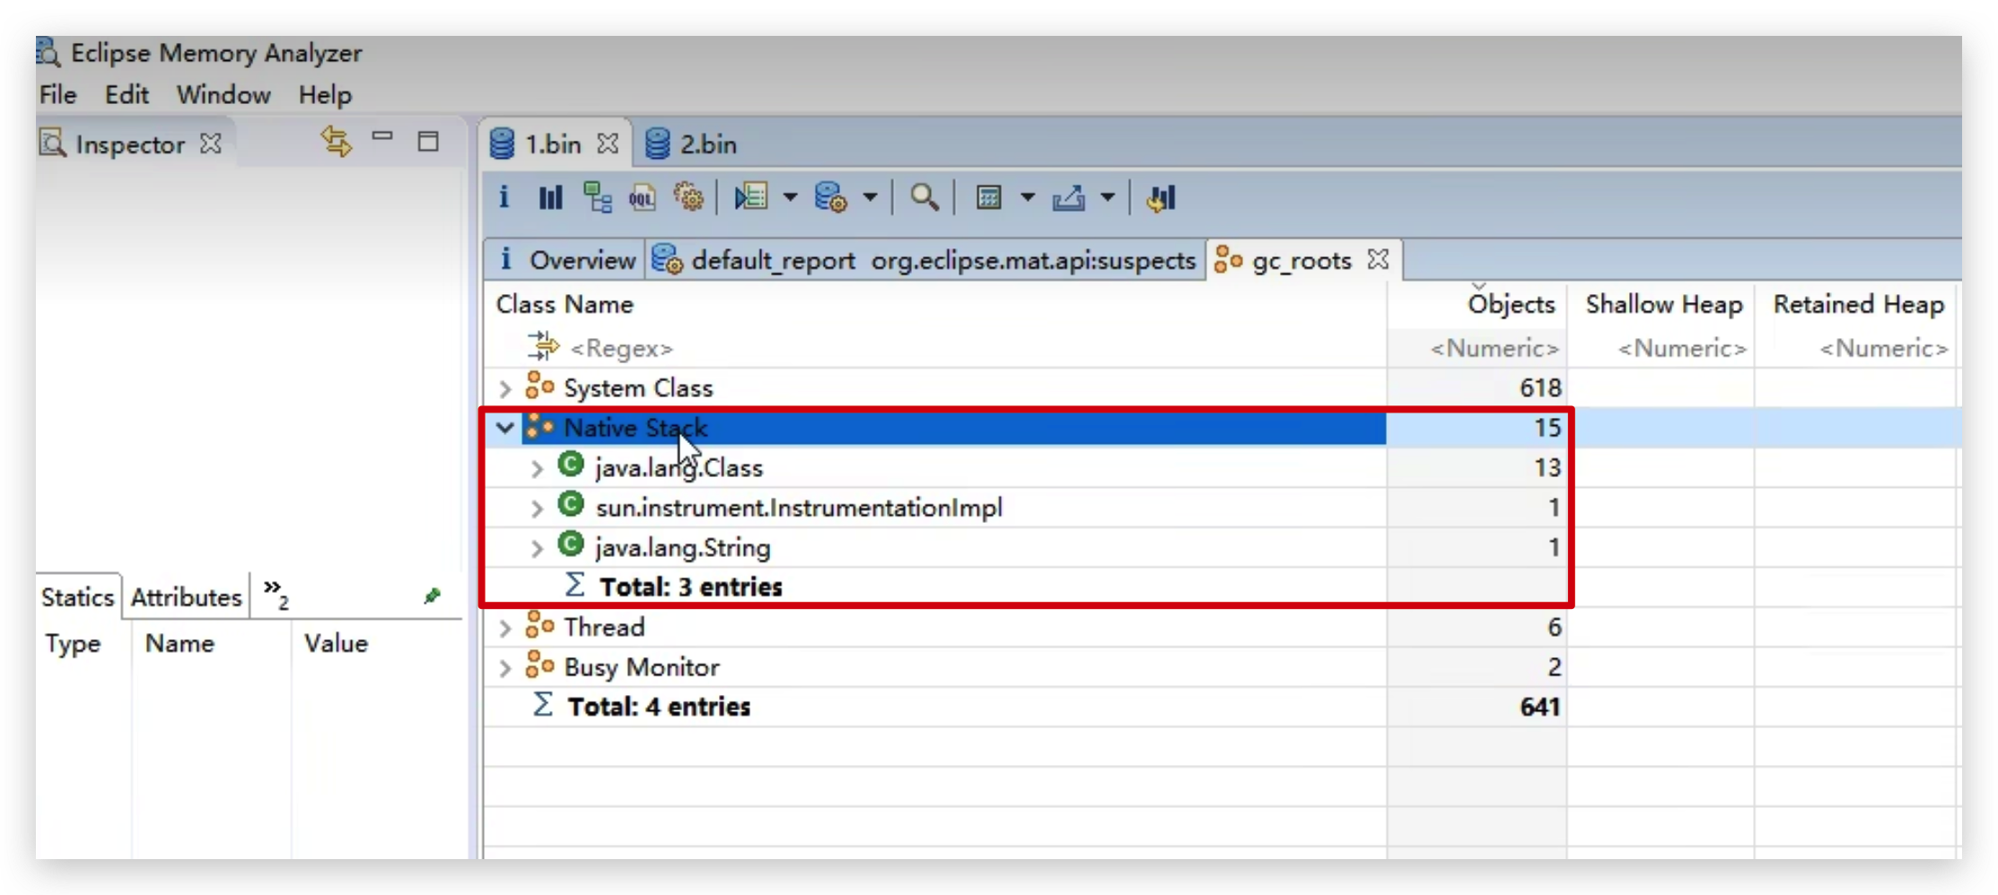The height and width of the screenshot is (895, 1998).
Task: Expand the System Class tree node
Action: point(505,387)
